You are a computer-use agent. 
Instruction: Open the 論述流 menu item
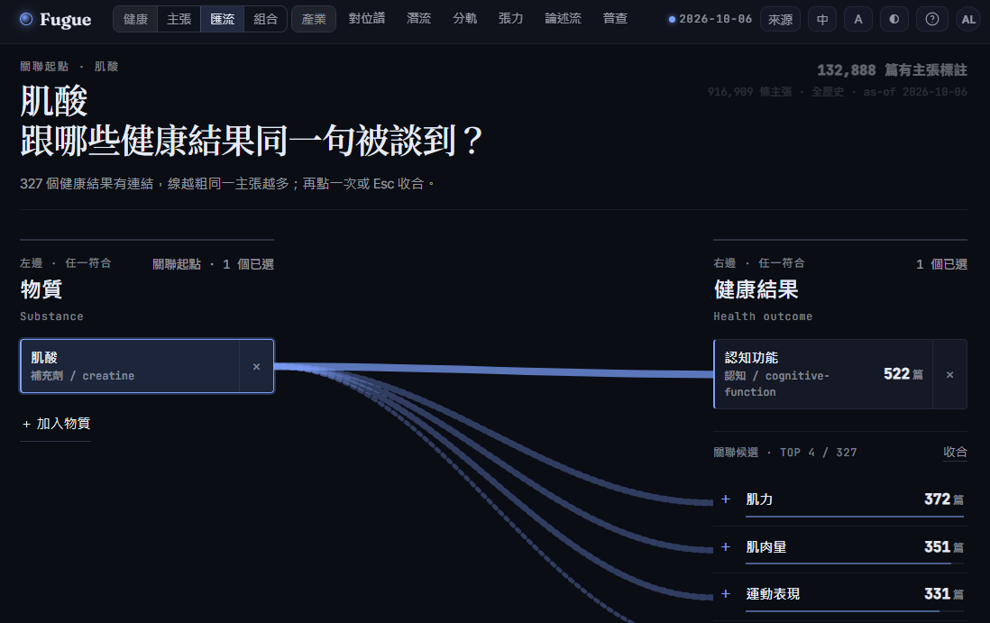click(x=564, y=19)
